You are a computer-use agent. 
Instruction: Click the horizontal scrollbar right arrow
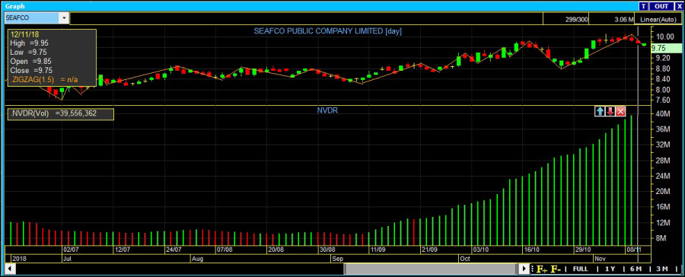pos(524,269)
